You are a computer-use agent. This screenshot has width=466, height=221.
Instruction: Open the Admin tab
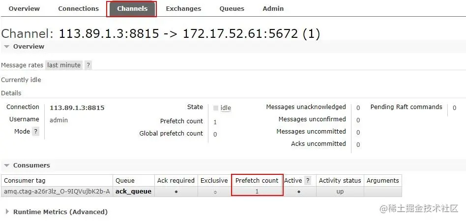pyautogui.click(x=273, y=9)
